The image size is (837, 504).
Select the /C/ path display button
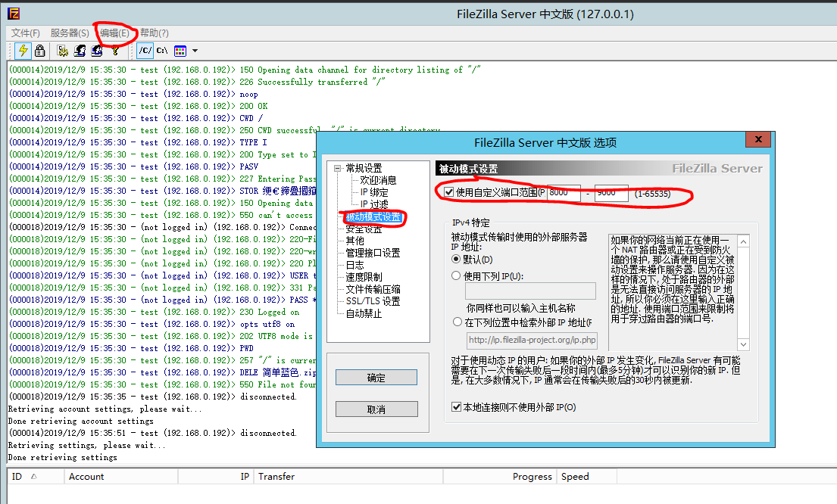click(x=145, y=51)
